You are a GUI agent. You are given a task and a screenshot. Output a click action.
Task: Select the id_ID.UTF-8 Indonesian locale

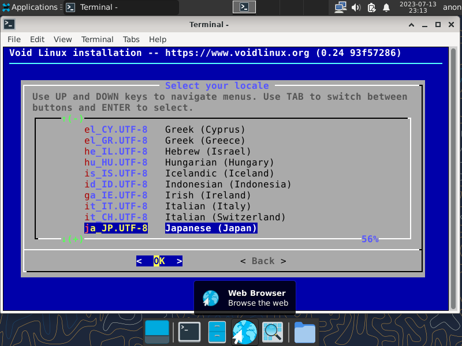(x=188, y=184)
